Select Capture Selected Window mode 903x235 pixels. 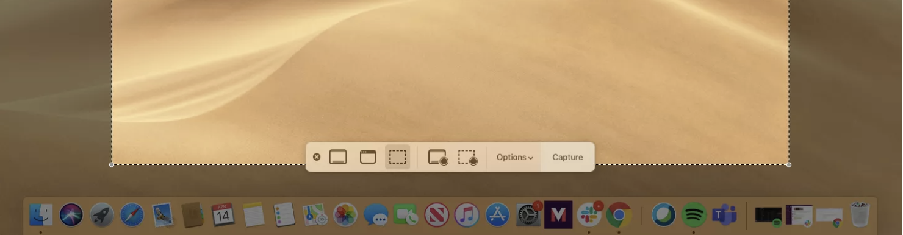pyautogui.click(x=368, y=157)
